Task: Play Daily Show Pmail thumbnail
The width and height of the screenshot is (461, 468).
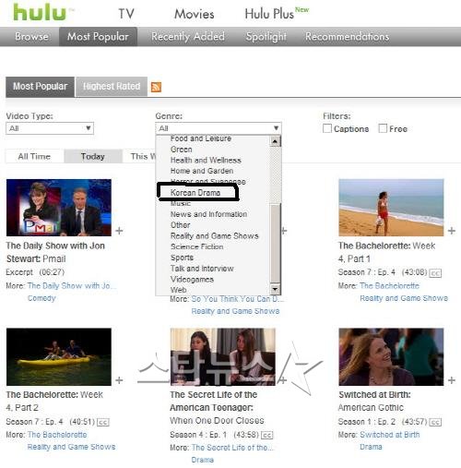Action: pos(59,208)
